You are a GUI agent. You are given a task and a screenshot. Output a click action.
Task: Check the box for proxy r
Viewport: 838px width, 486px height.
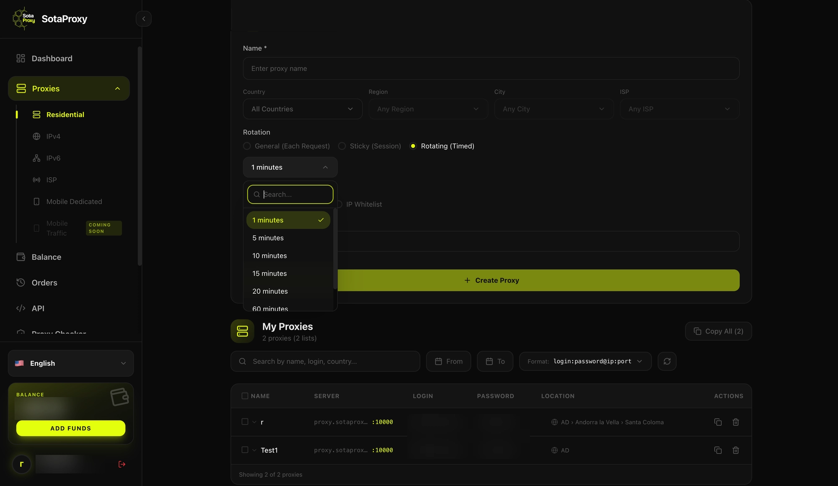(245, 422)
